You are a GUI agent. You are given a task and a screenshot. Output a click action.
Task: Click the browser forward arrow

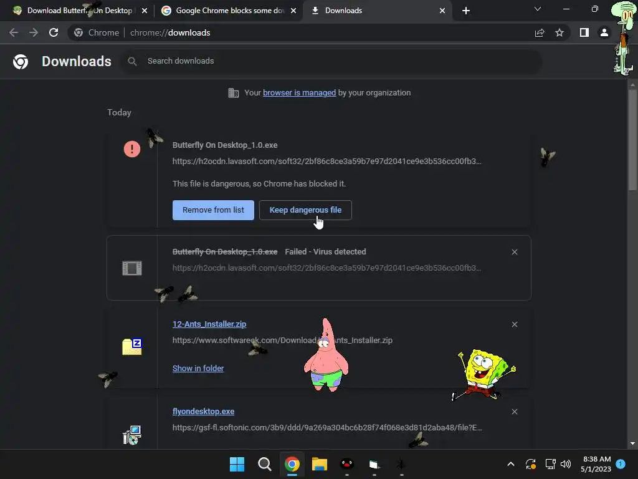coord(34,32)
